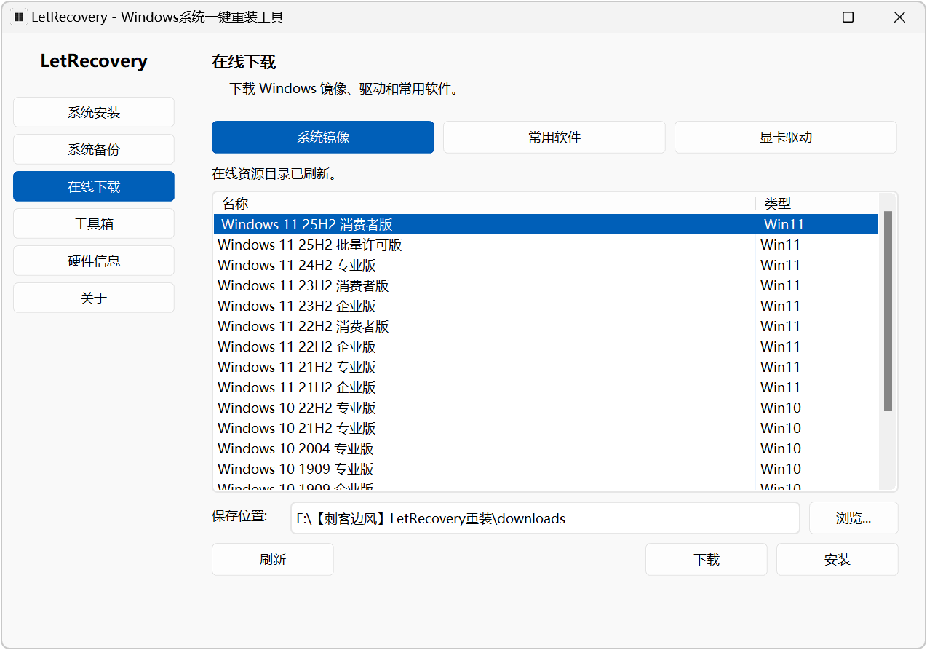Close the LetRecovery window
Screen dimensions: 927x650
coord(899,17)
